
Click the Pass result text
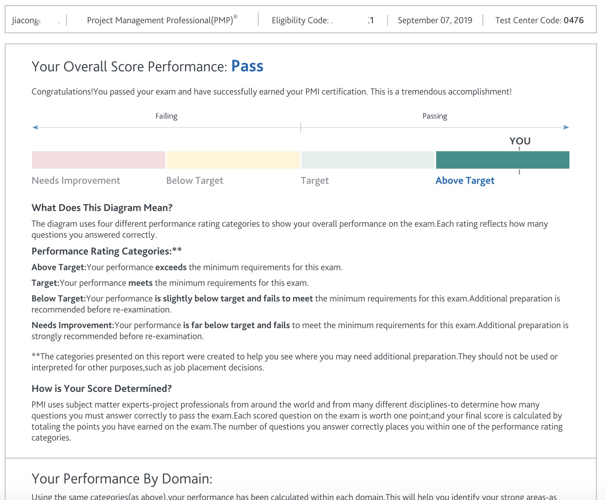(x=247, y=66)
